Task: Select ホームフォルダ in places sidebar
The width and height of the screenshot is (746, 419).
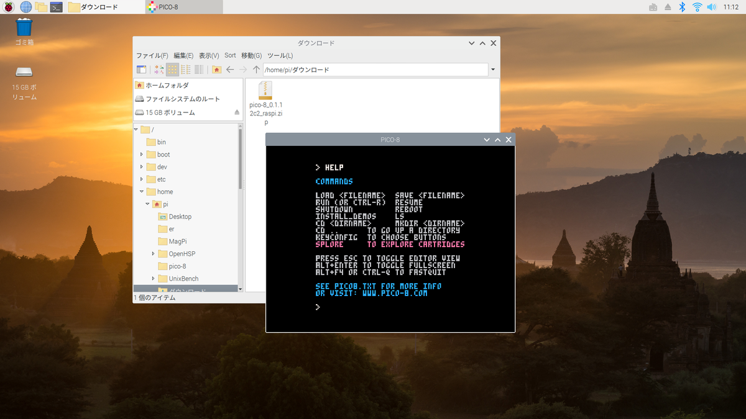Action: pyautogui.click(x=188, y=85)
